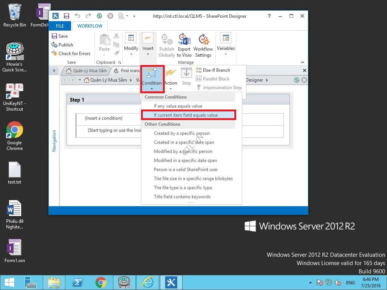Click the Undo arrow in title bar
Image resolution: width=387 pixels, height=290 pixels.
pos(77,16)
